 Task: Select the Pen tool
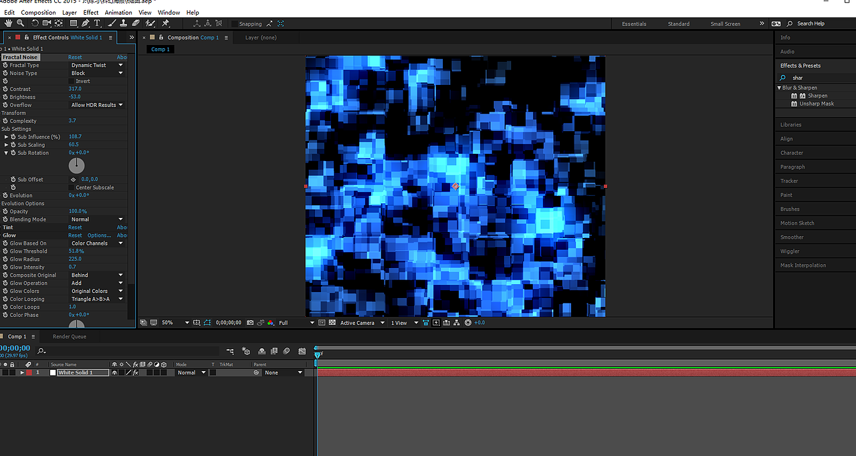pos(86,23)
